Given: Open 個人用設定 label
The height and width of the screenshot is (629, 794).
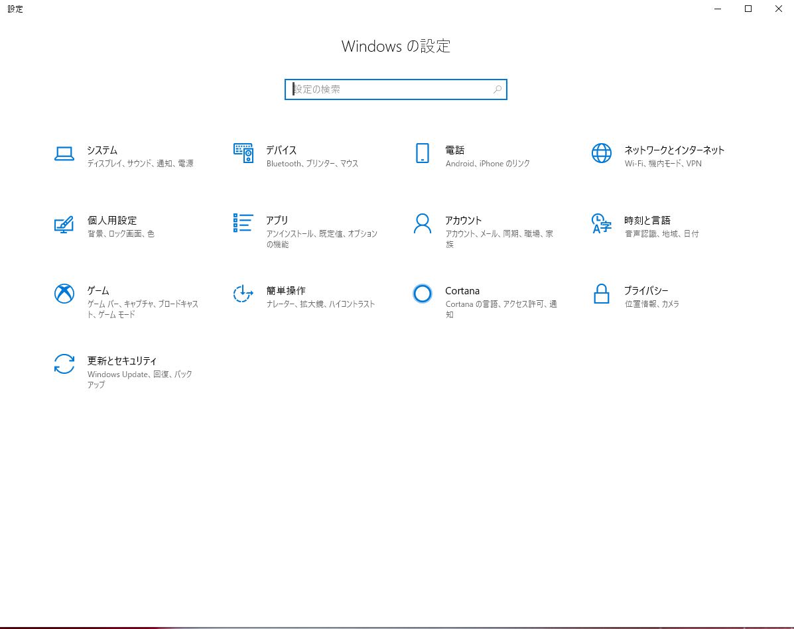Looking at the screenshot, I should tap(112, 221).
